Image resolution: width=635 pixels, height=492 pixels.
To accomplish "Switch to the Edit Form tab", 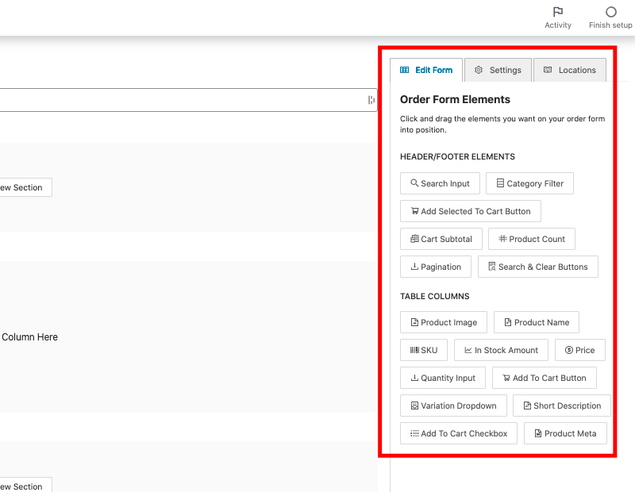I will [x=426, y=70].
